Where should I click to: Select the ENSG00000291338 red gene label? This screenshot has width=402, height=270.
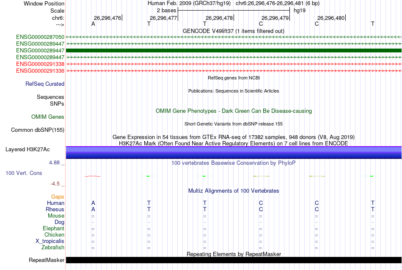(40, 64)
